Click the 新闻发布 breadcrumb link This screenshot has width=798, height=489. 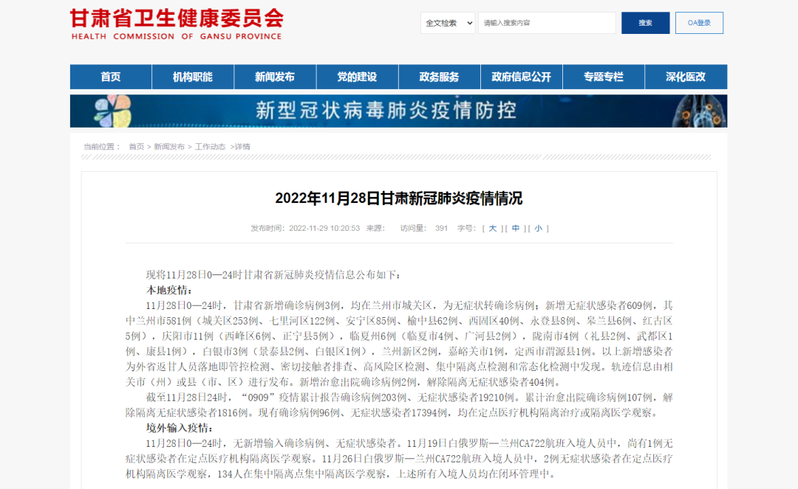point(169,147)
